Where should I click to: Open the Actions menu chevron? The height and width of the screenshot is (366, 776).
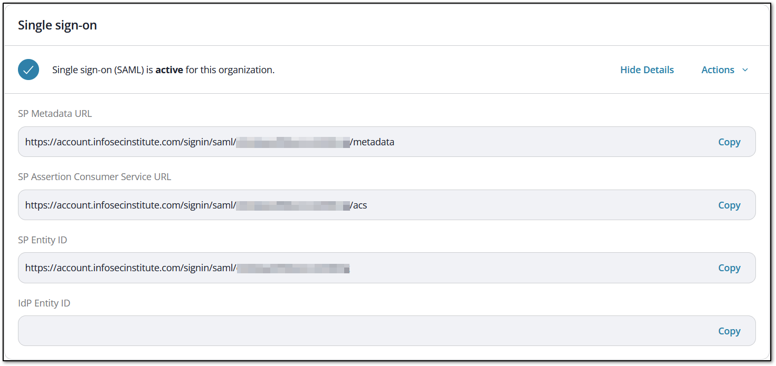(745, 70)
